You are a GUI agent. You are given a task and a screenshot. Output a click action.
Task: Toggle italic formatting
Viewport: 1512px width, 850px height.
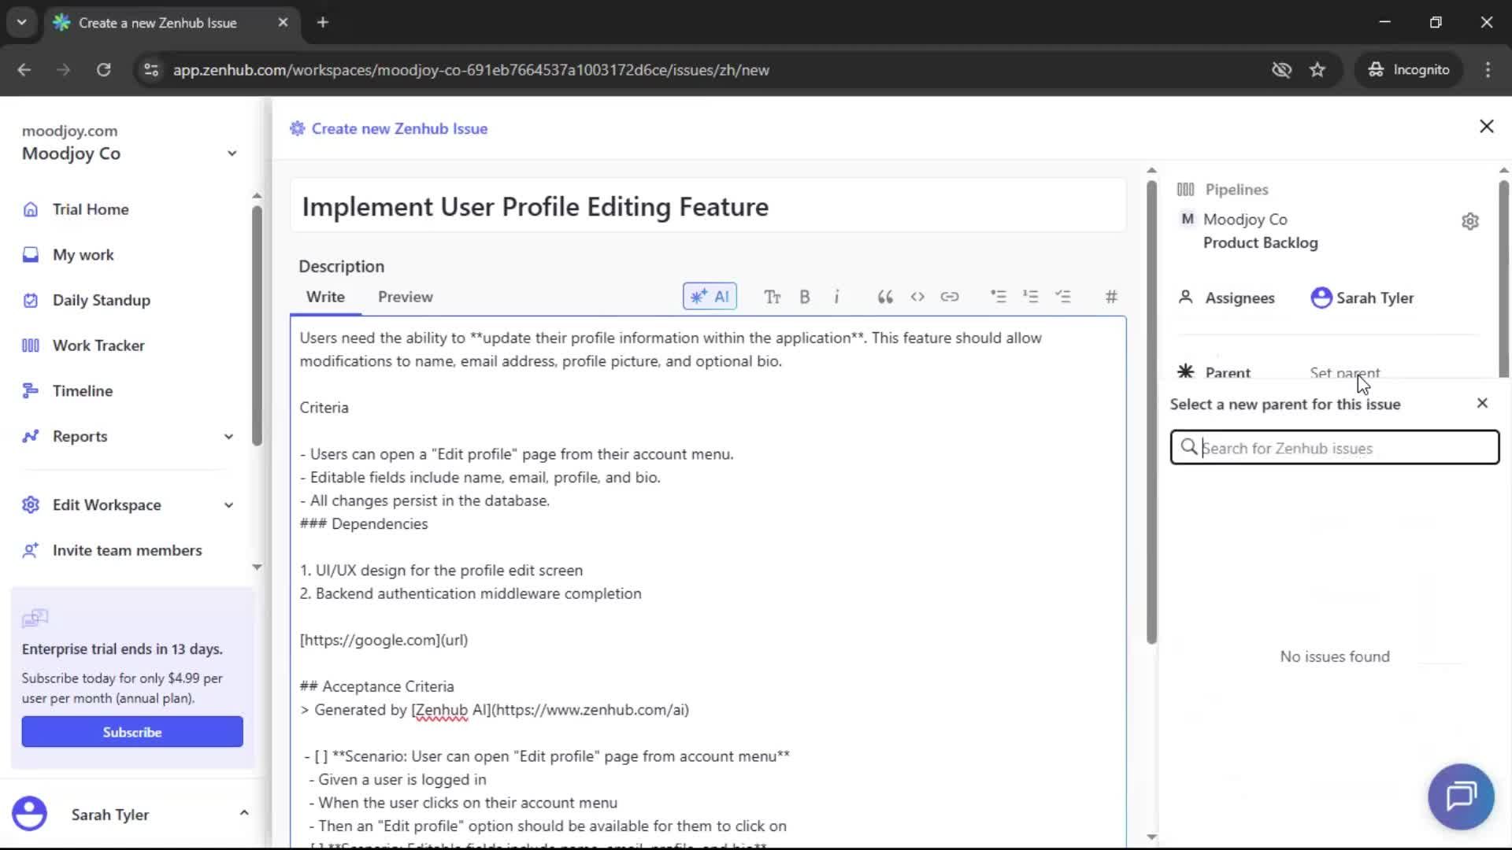pos(837,297)
